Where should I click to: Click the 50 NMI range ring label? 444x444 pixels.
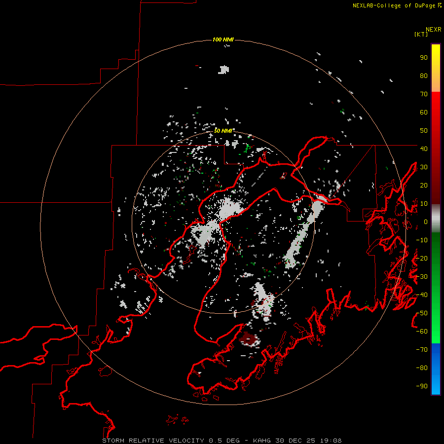(x=223, y=131)
